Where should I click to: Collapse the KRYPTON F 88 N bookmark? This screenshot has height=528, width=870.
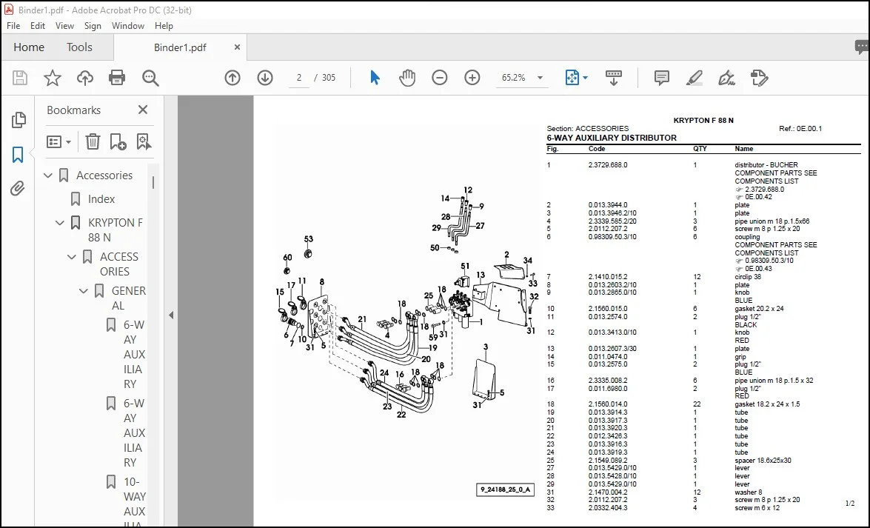tap(60, 223)
